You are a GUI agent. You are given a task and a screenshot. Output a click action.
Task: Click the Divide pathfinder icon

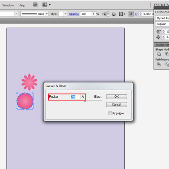coord(159,64)
